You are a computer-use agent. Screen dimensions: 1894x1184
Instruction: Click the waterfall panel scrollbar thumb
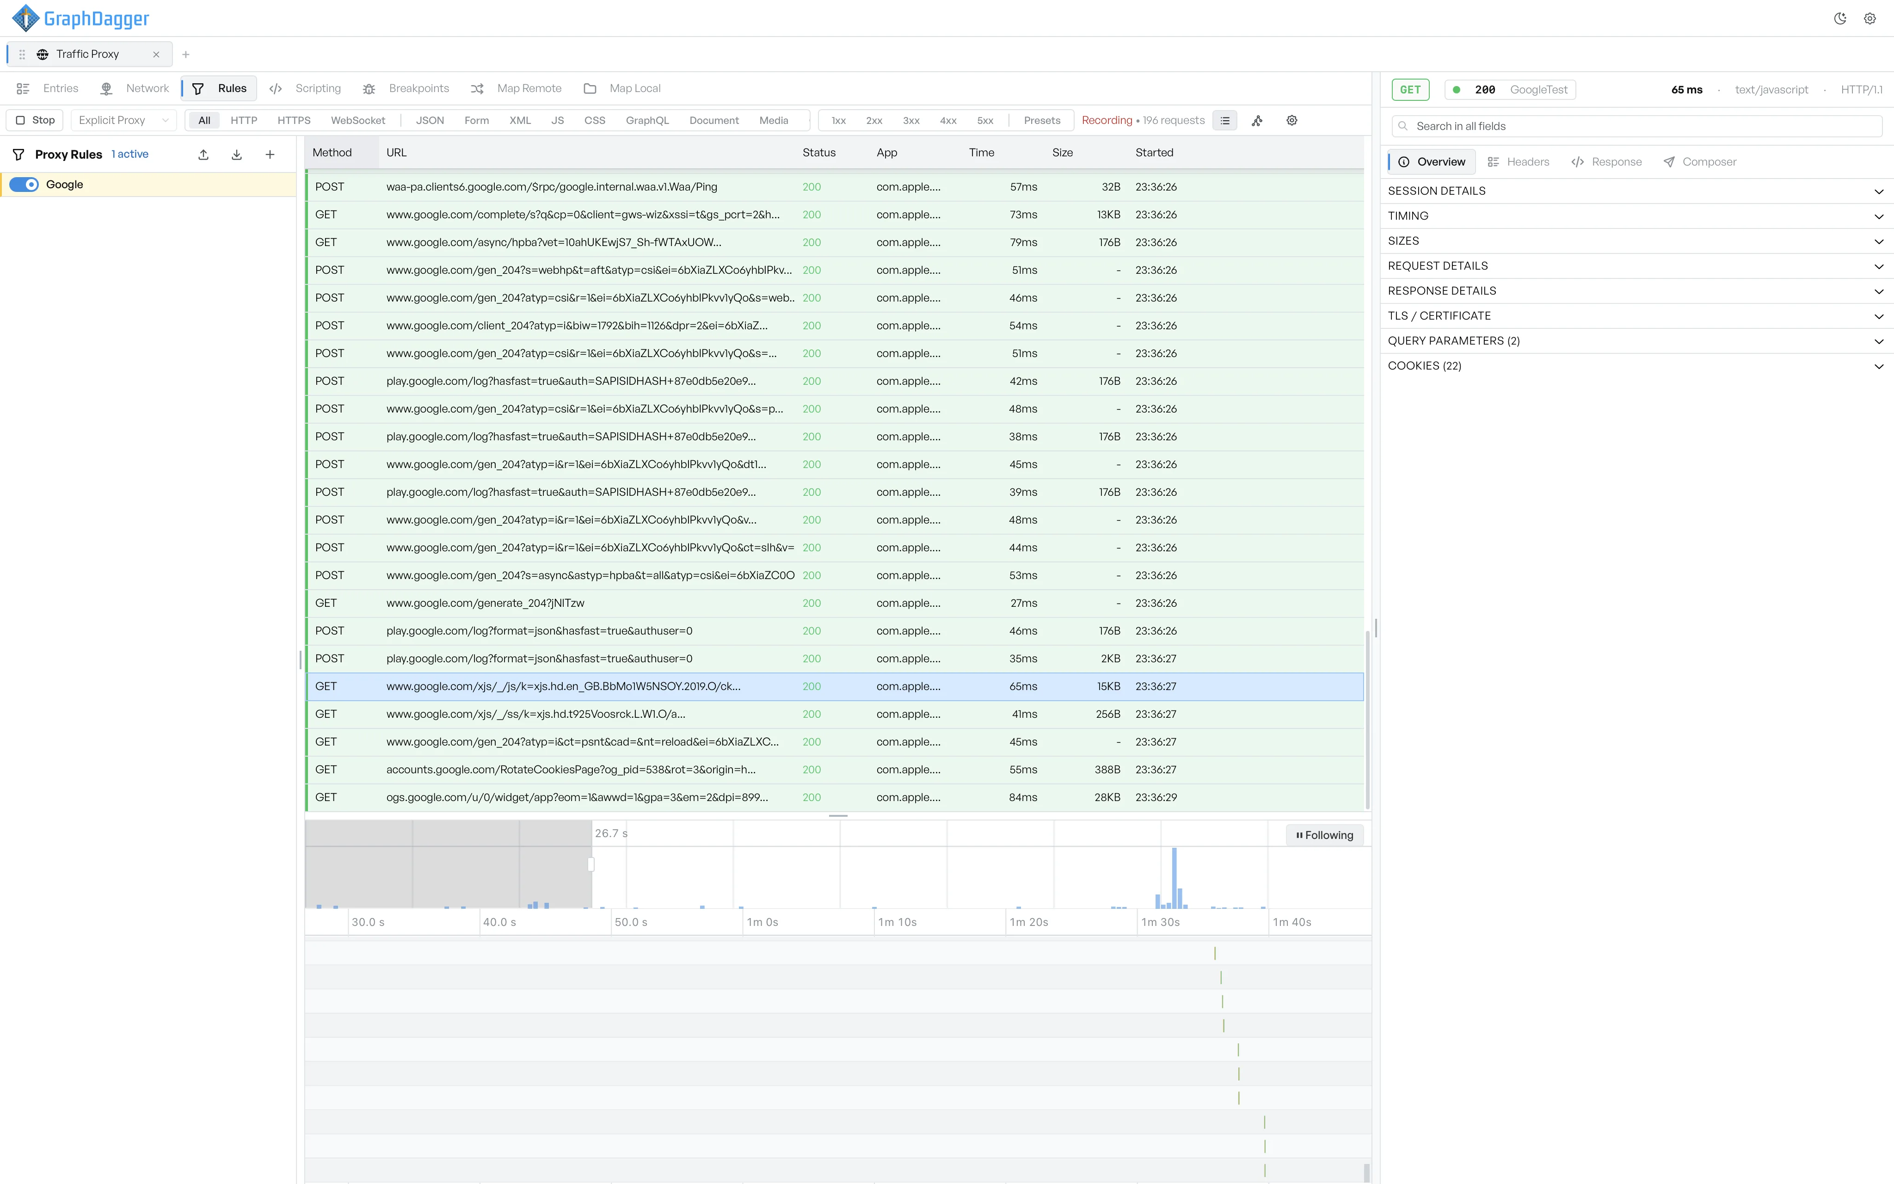point(1366,1172)
